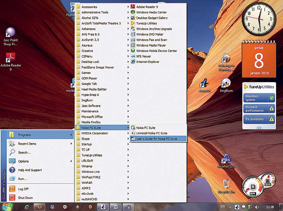Launch Windows Media Player
The image size is (283, 211).
click(158, 45)
